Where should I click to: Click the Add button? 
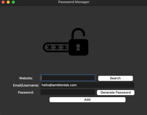pos(87,99)
